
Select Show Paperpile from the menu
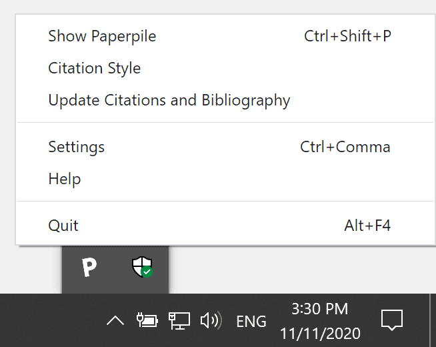[x=102, y=36]
